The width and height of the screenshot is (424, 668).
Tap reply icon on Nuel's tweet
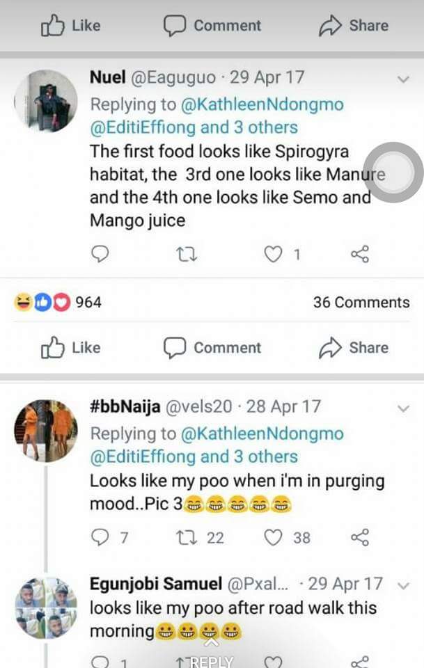(100, 255)
